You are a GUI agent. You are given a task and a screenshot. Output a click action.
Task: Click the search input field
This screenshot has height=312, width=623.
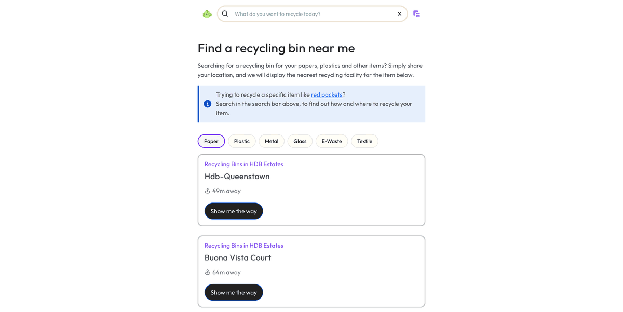tap(311, 13)
